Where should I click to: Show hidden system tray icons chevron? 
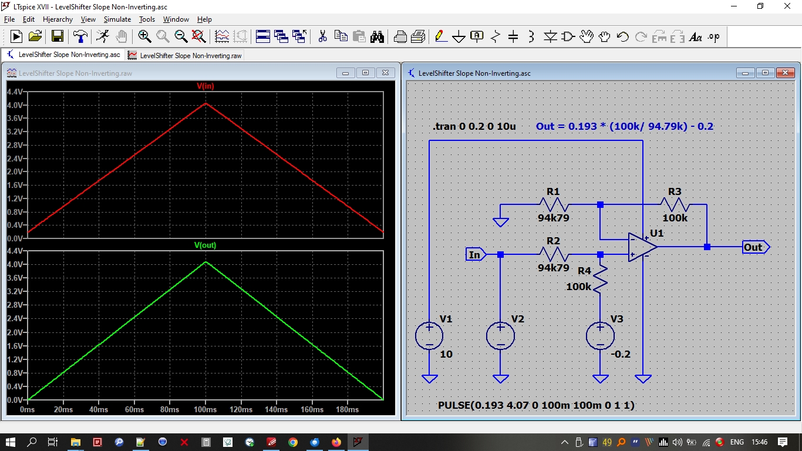[565, 442]
